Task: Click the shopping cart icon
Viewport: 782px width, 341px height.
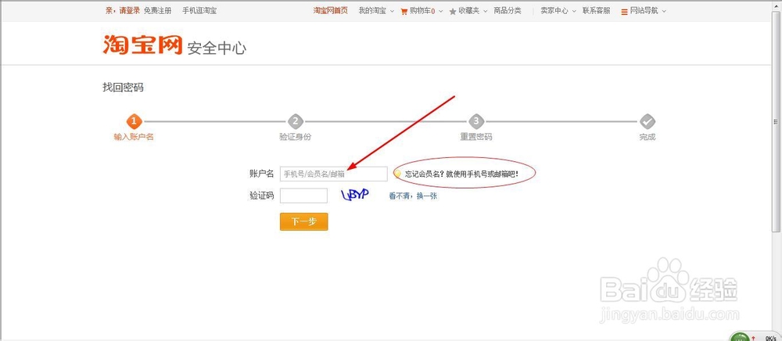Action: click(x=404, y=11)
